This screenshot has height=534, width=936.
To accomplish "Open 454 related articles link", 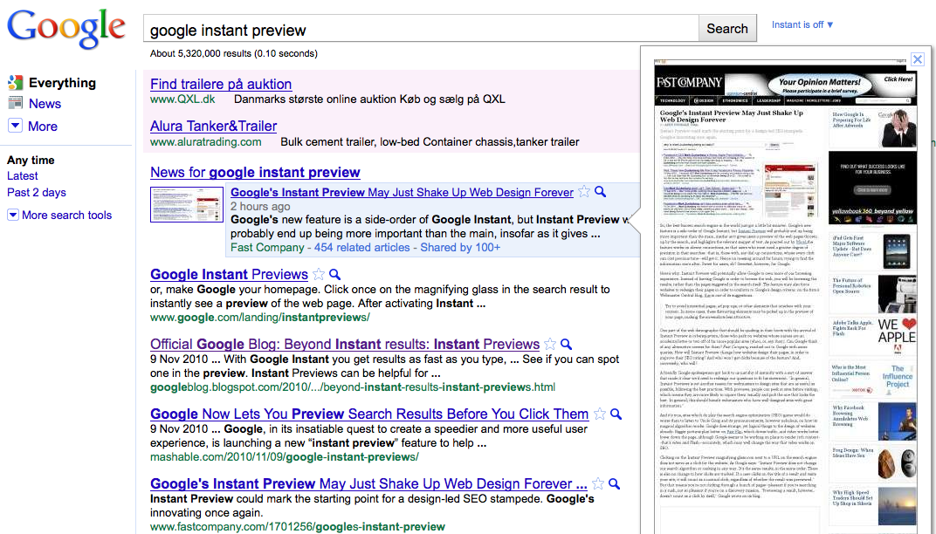I will pyautogui.click(x=361, y=248).
